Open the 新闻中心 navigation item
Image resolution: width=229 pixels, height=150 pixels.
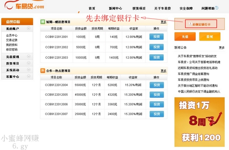pos(115,8)
